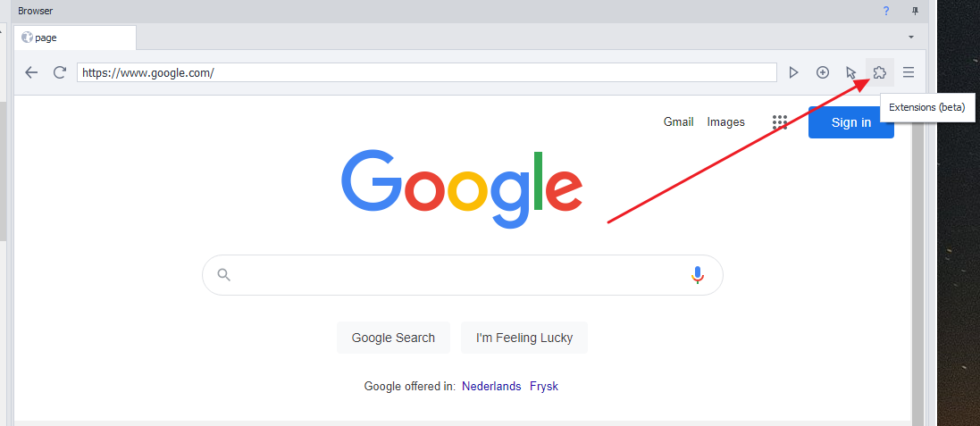Open the hamburger menu icon
Viewport: 980px width, 426px height.
(x=909, y=72)
